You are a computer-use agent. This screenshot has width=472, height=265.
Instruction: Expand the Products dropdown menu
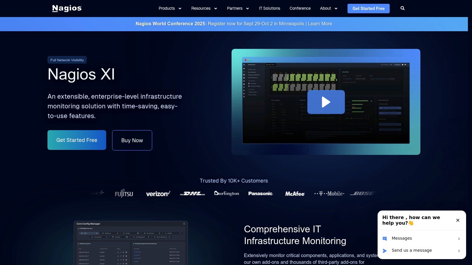[170, 8]
